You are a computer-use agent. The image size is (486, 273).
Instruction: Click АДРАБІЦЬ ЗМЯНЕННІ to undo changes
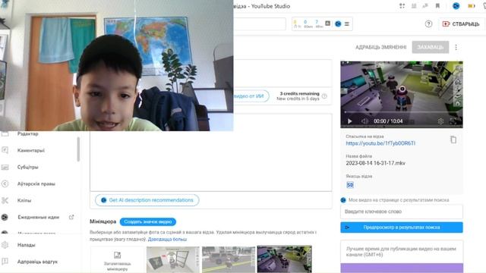(x=380, y=47)
